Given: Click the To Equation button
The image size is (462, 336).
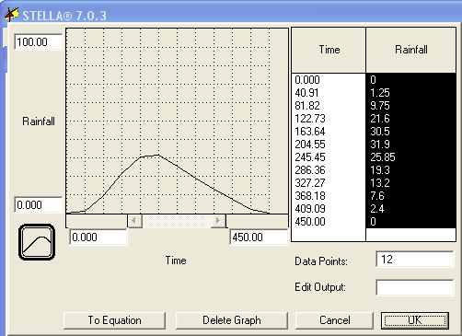Looking at the screenshot, I should (x=114, y=320).
